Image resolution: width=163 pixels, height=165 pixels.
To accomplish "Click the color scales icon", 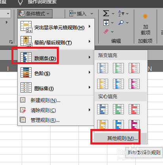I will pyautogui.click(x=26, y=72).
